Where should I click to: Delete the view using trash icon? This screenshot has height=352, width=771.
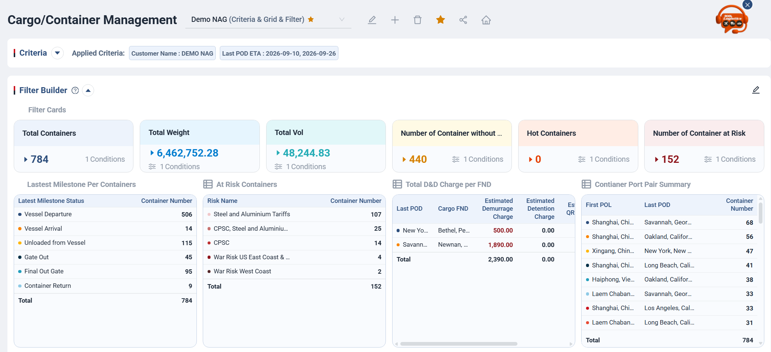[418, 20]
